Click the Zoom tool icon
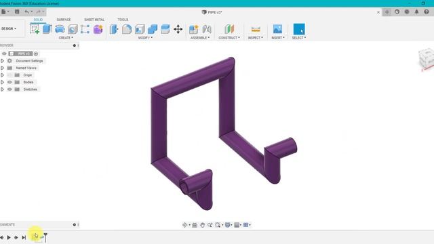Image resolution: width=434 pixels, height=244 pixels. pyautogui.click(x=210, y=225)
